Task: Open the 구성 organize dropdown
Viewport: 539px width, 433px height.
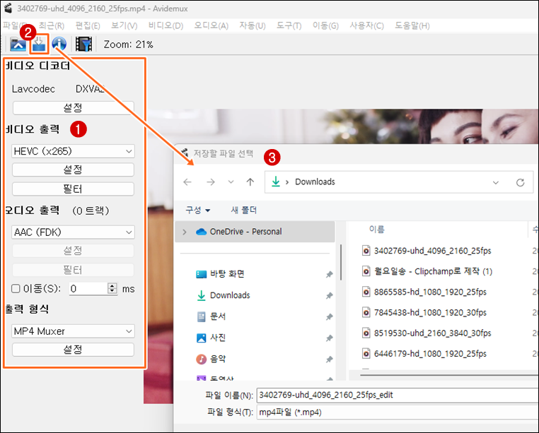Action: tap(197, 210)
